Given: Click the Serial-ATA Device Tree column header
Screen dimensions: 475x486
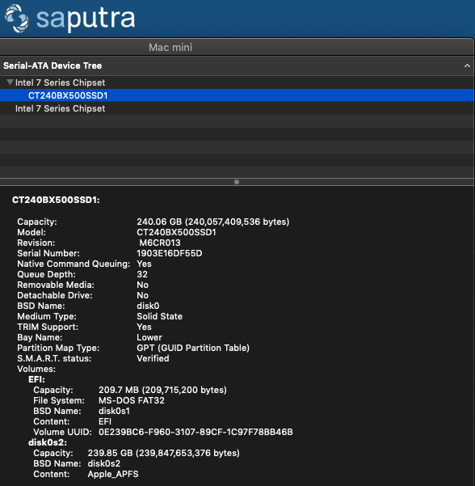Looking at the screenshot, I should coord(237,66).
